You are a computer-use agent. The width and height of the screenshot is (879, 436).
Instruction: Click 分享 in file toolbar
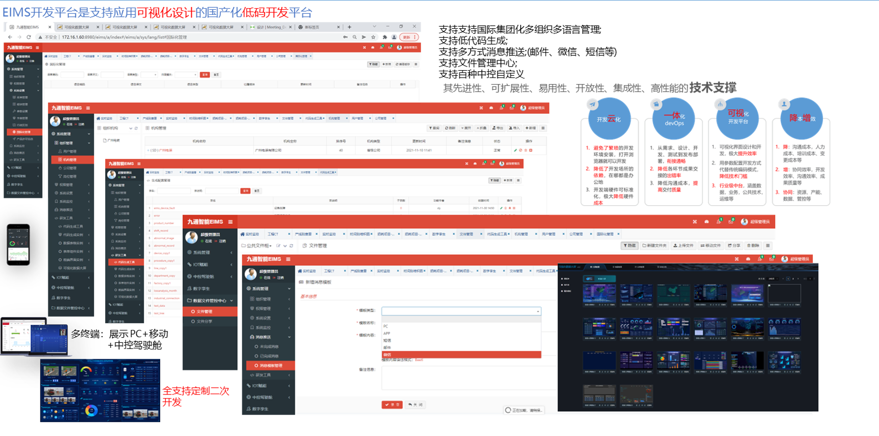(x=734, y=245)
